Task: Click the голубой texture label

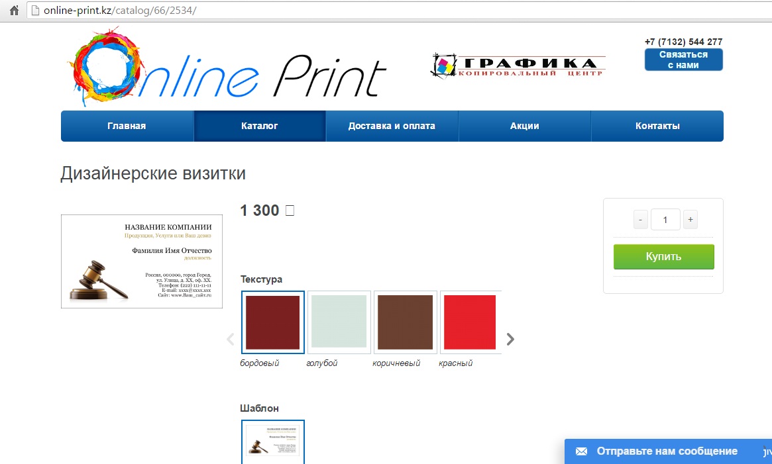Action: click(x=322, y=363)
